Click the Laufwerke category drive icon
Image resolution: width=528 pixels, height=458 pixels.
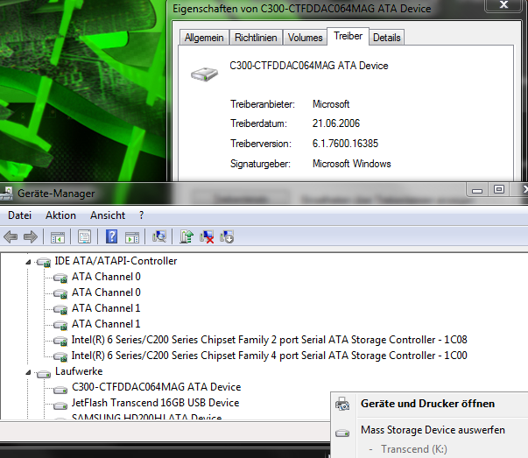pyautogui.click(x=44, y=373)
